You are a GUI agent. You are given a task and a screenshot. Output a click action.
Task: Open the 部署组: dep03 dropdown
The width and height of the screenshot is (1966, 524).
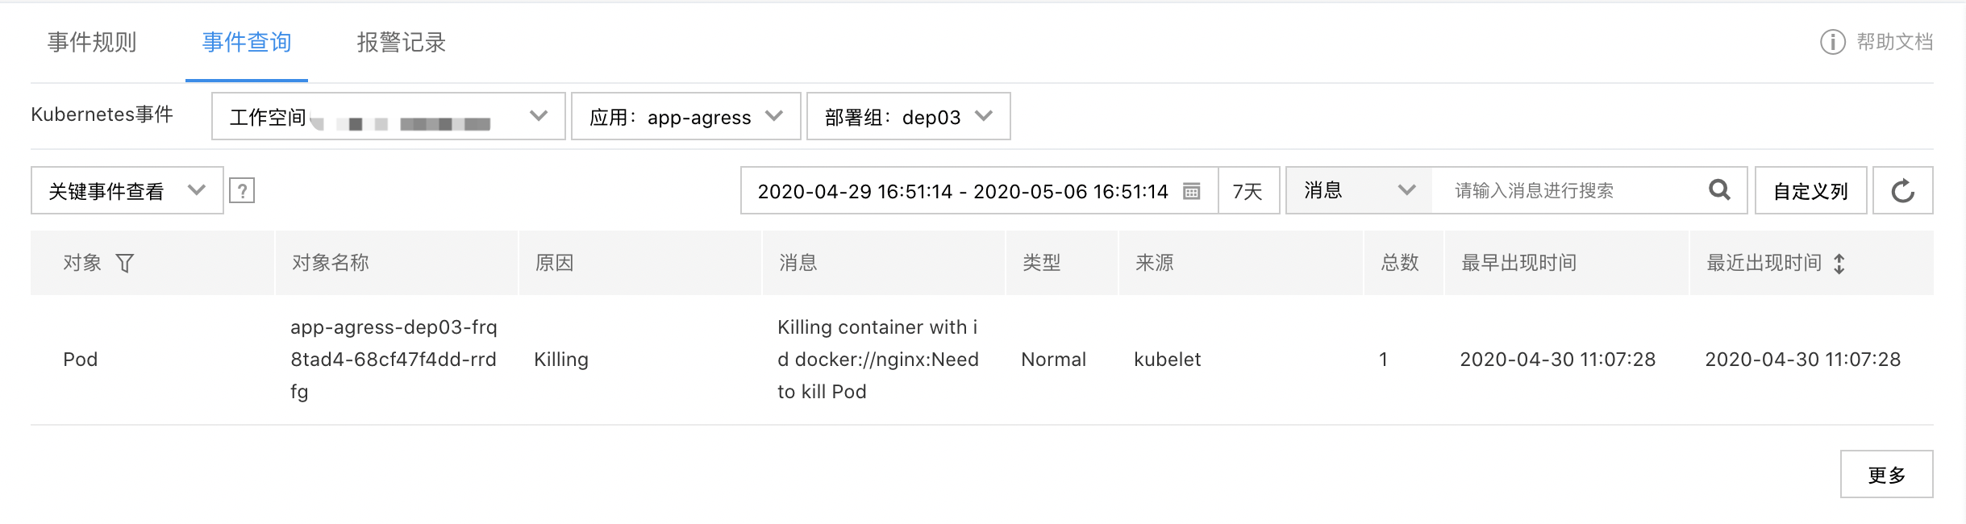pos(908,117)
